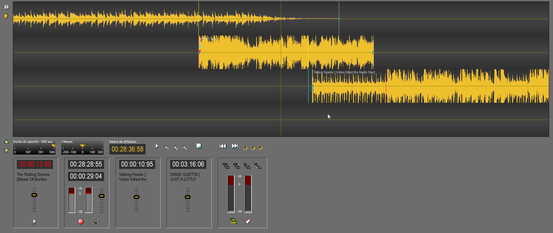The height and width of the screenshot is (233, 553).
Task: Click the Heure de diffusion time field
Action: tap(127, 149)
